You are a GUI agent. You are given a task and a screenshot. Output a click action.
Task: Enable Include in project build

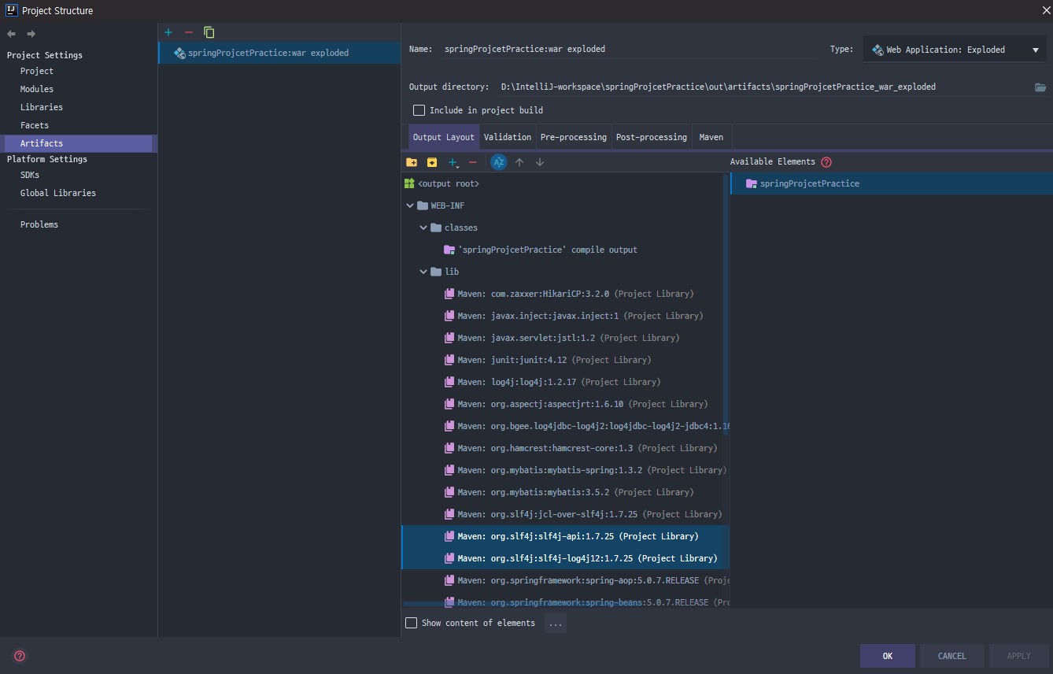coord(419,110)
